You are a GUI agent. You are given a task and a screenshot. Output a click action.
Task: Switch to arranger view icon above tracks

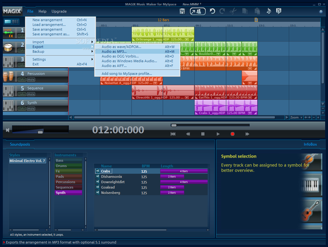(x=8, y=21)
